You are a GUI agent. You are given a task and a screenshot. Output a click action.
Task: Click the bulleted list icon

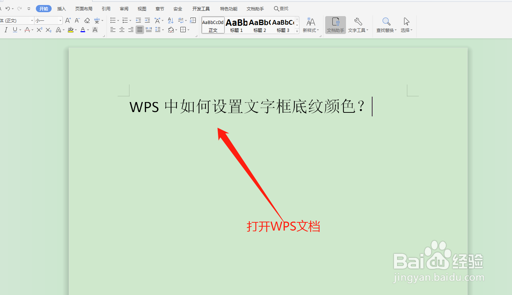point(113,20)
